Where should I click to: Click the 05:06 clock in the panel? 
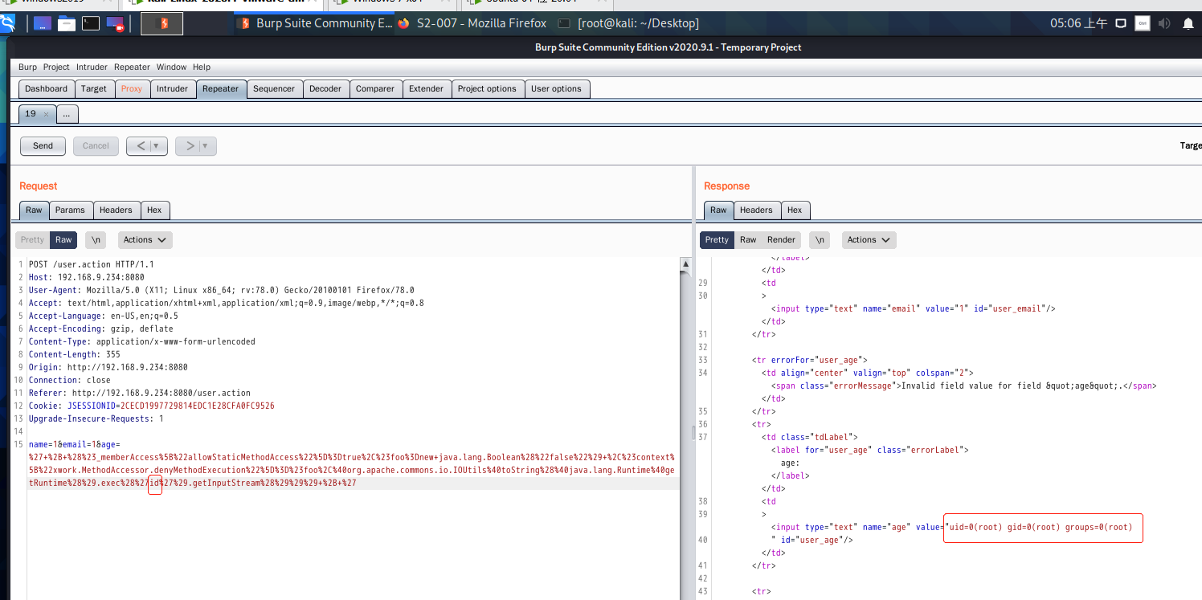tap(1078, 23)
